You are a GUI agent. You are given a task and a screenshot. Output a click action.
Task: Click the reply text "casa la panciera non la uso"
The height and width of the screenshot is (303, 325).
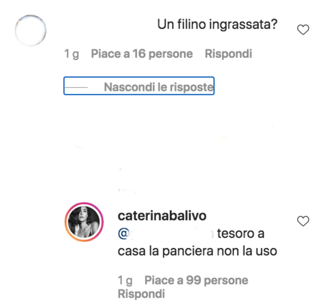(197, 251)
